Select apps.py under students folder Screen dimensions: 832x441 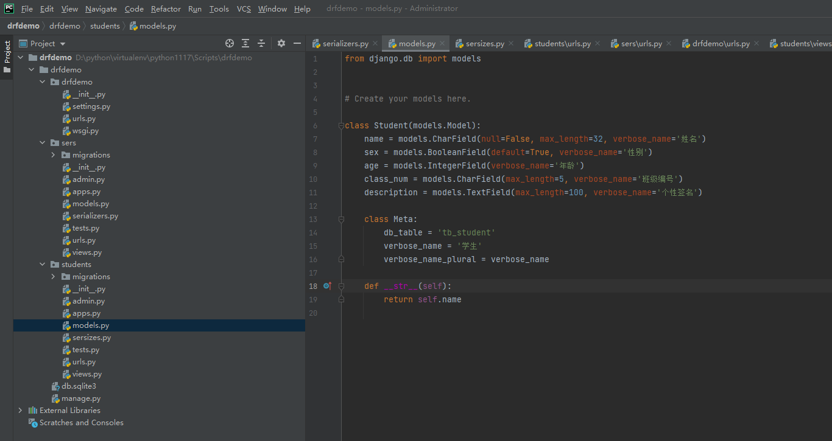click(86, 313)
